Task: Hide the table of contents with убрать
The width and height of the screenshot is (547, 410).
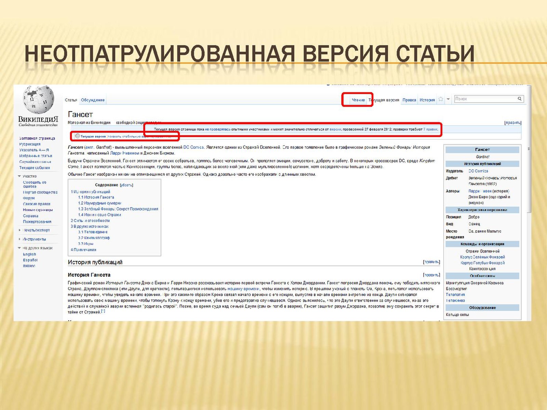Action: click(x=126, y=185)
